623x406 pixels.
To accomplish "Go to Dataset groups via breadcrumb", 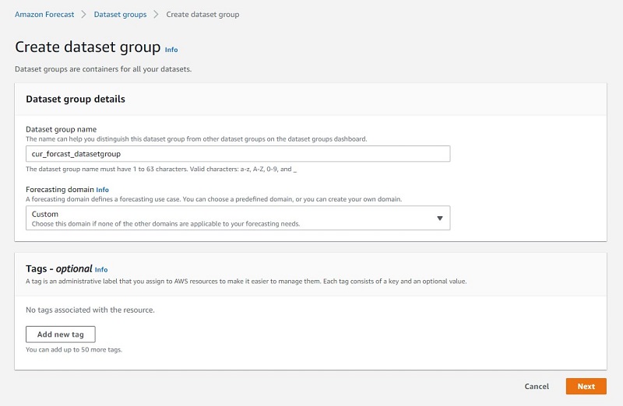I will 120,14.
